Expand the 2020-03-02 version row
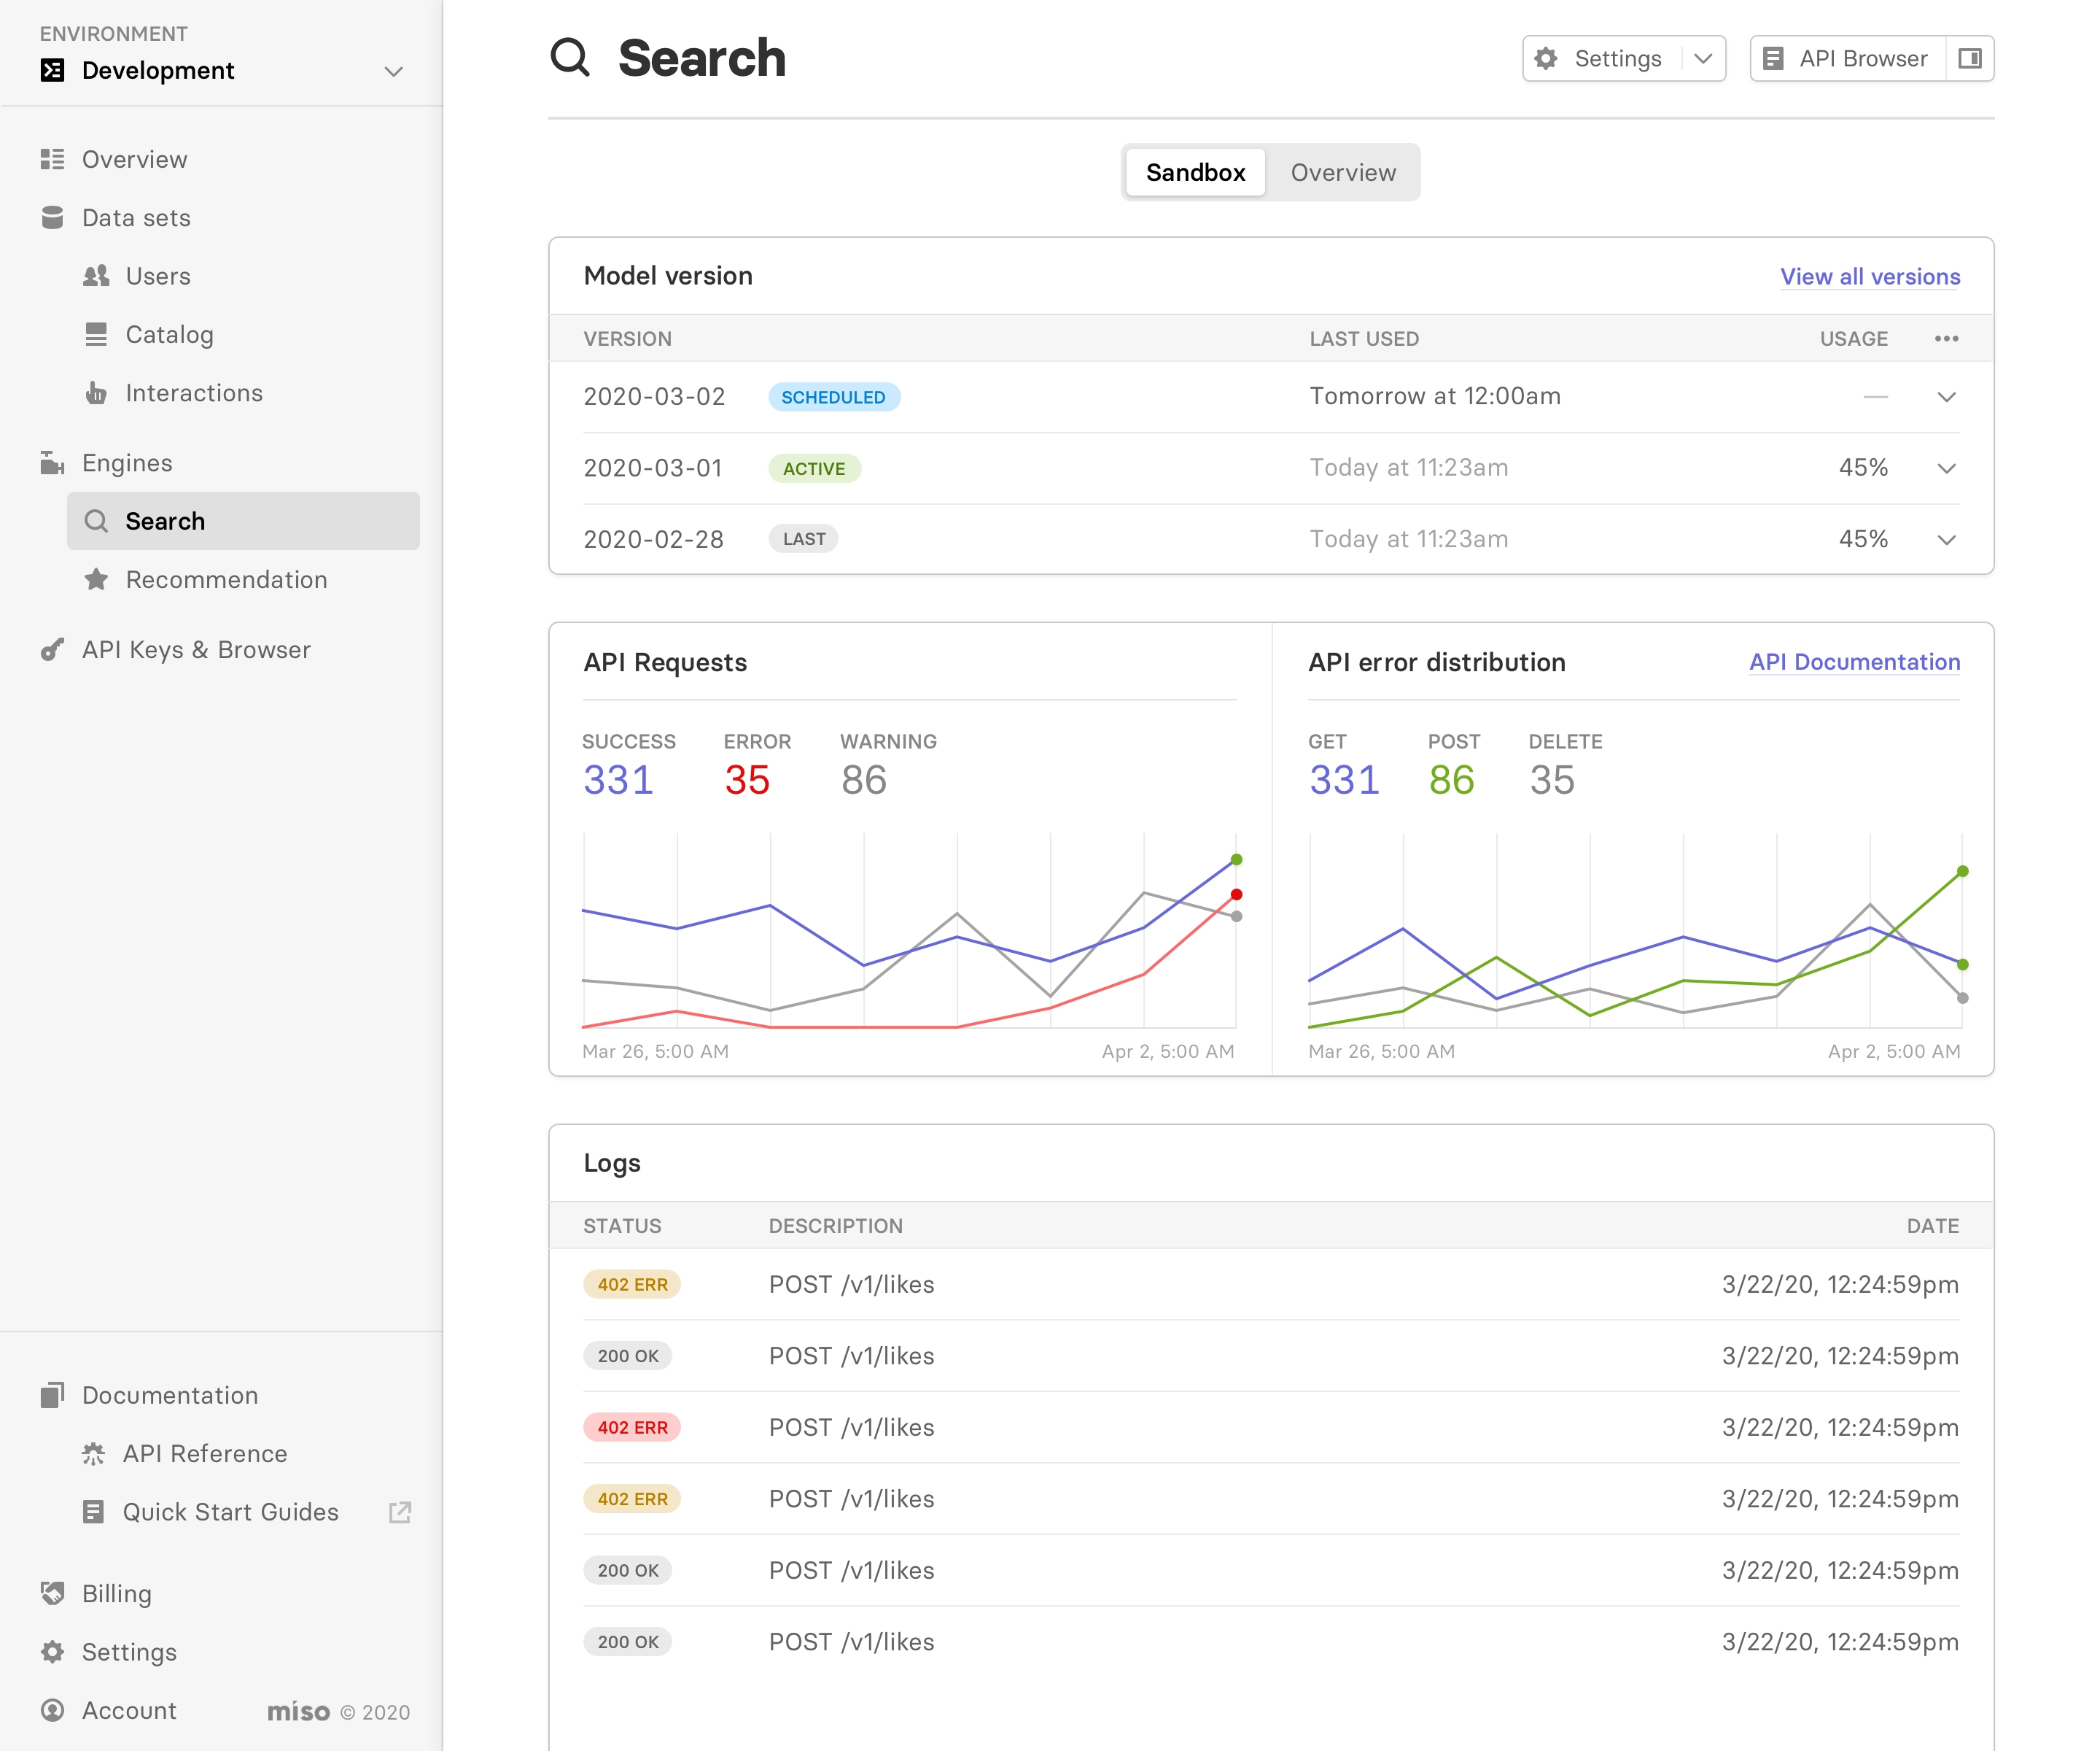This screenshot has width=2100, height=1751. click(x=1946, y=396)
